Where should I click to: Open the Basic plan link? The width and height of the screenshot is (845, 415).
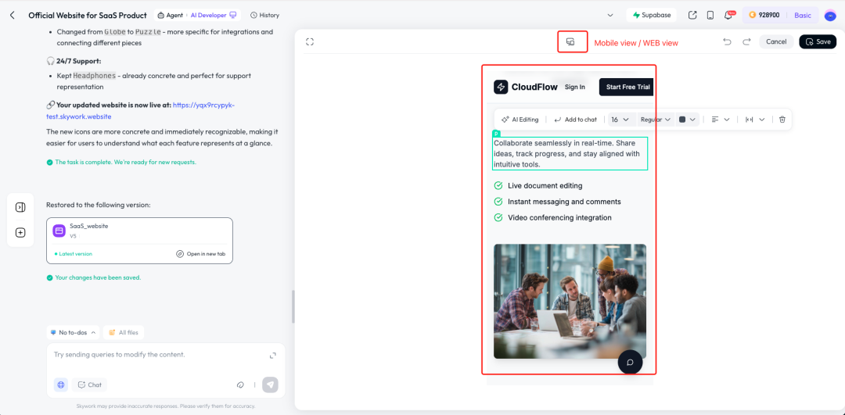pos(803,15)
